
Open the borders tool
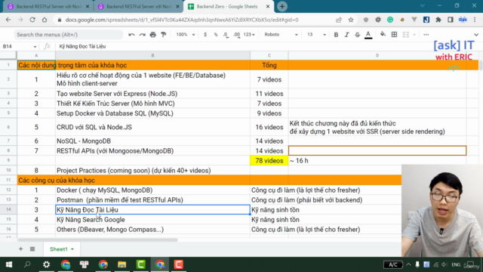coord(394,35)
